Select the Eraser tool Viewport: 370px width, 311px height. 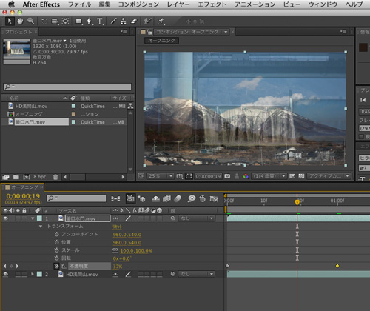pos(134,21)
